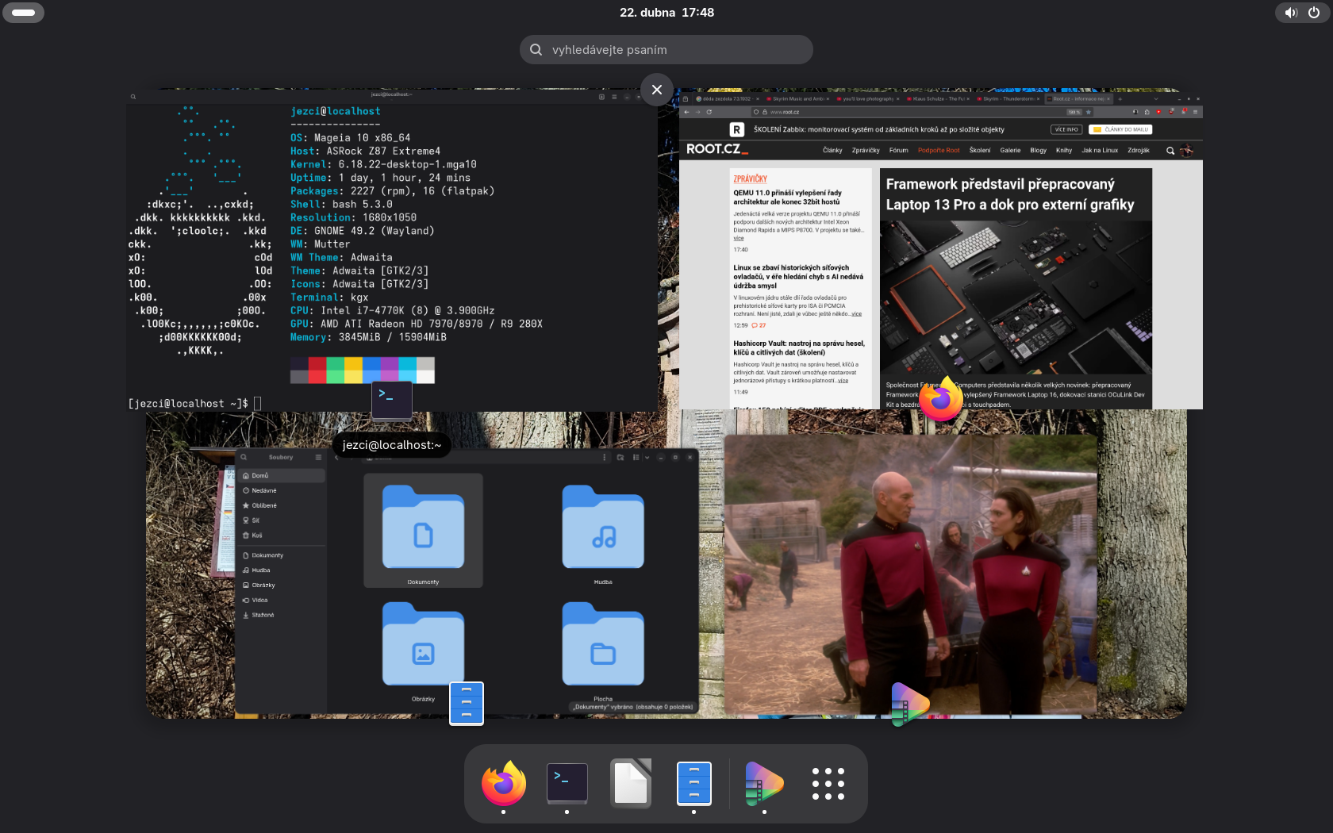The image size is (1333, 833).
Task: Click the 'Podpořte Root' link
Action: 939,150
